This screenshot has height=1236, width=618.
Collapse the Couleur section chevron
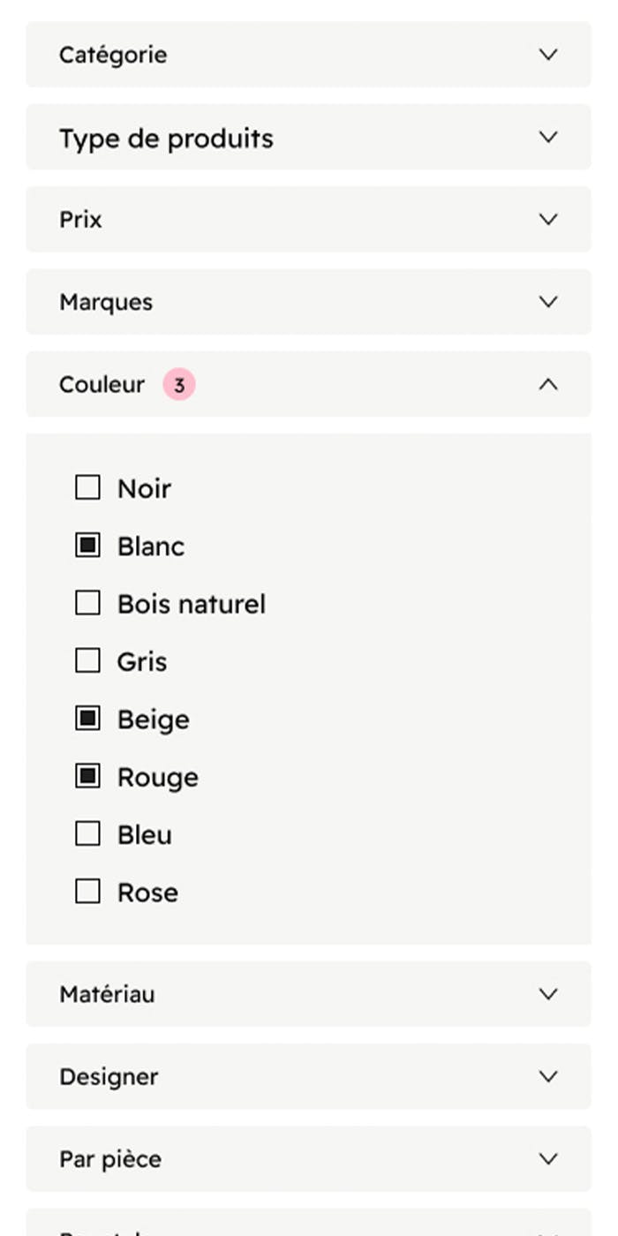tap(548, 384)
